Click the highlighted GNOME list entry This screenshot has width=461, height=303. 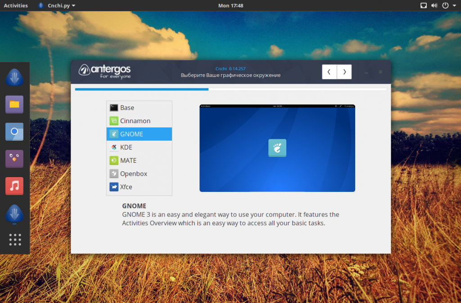pos(139,134)
